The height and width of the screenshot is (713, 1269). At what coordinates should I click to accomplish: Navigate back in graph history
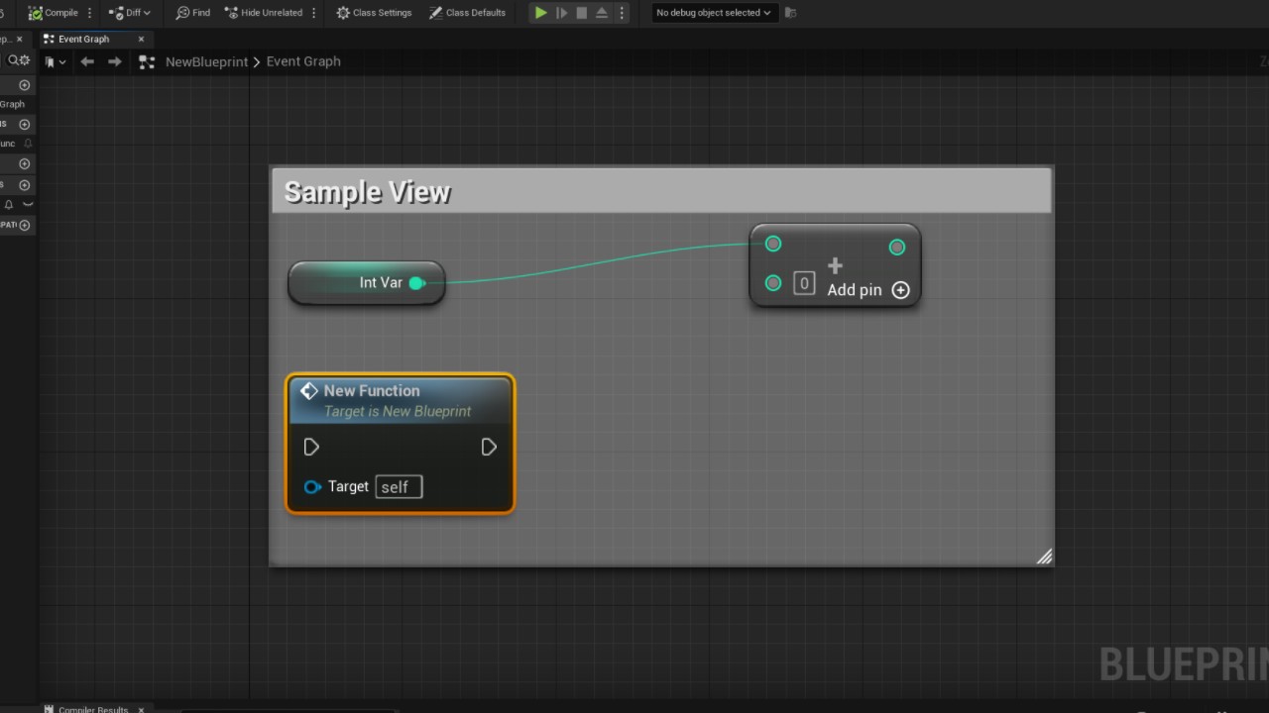(87, 61)
